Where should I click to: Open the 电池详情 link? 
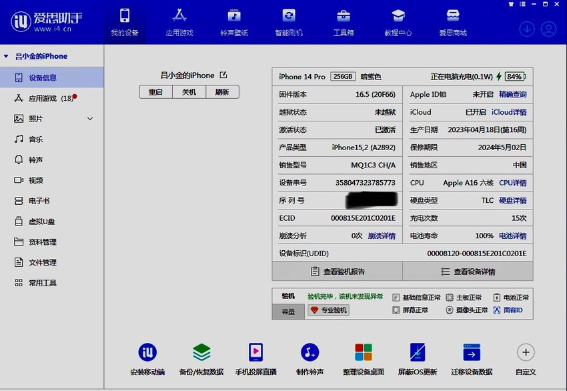[x=512, y=236]
